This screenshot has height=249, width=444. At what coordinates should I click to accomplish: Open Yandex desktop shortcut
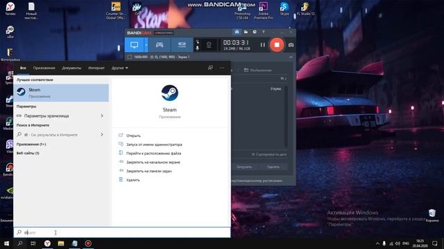[10, 8]
